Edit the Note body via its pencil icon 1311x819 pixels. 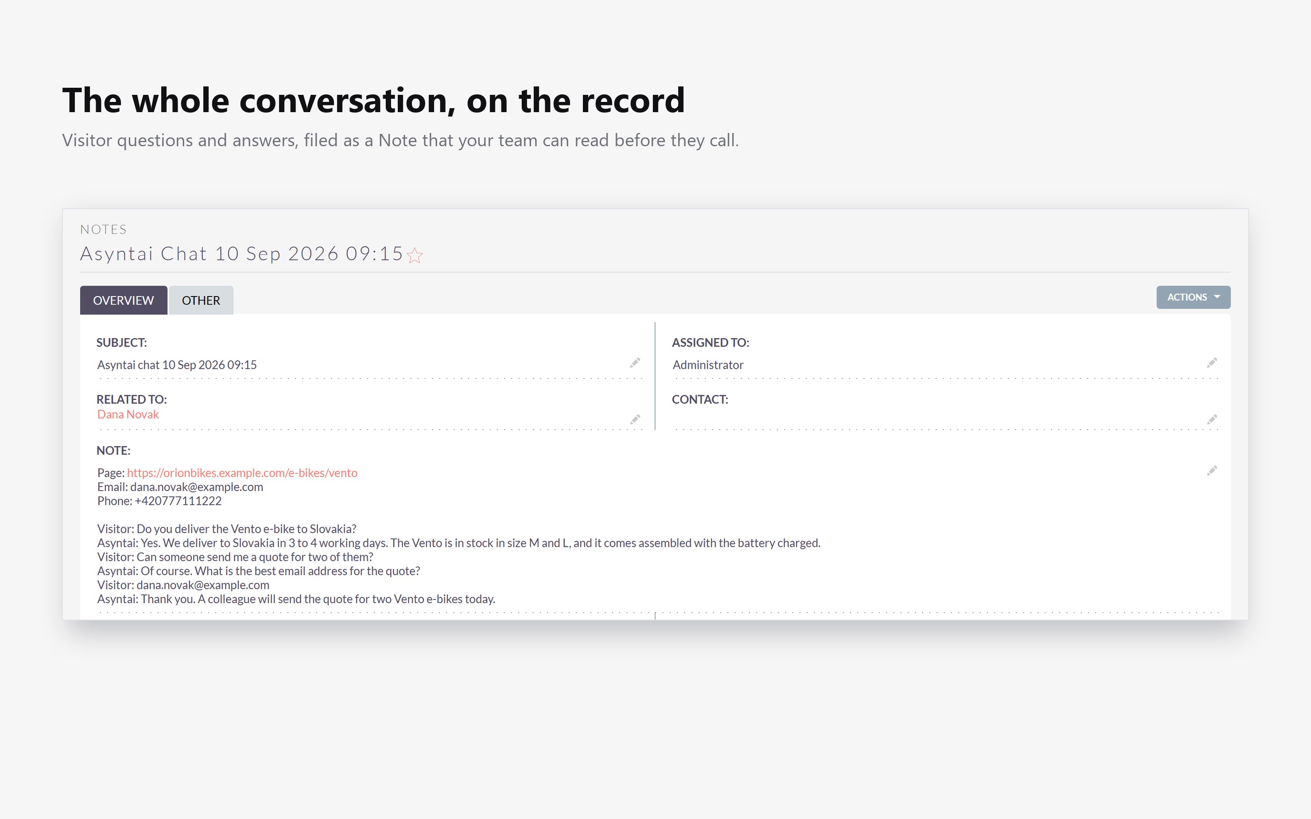pos(1212,471)
